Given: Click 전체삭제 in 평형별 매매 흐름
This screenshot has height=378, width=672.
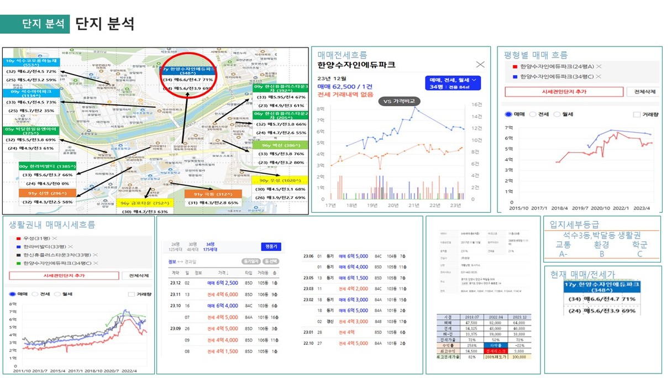Looking at the screenshot, I should tap(644, 92).
